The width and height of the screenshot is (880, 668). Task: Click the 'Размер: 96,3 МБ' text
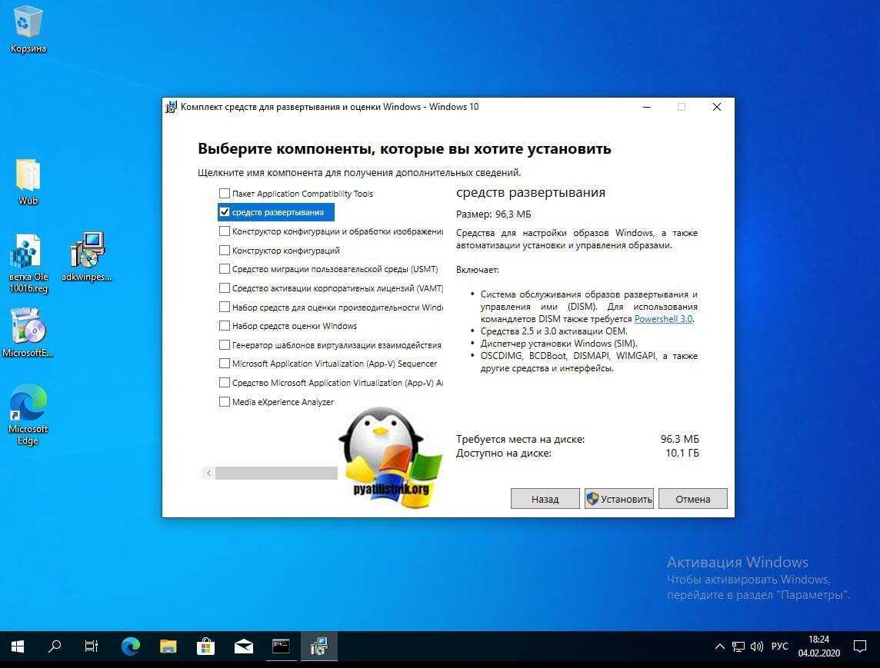point(493,214)
